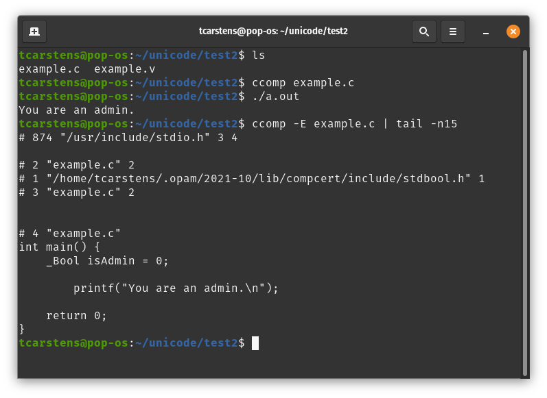Click the './a.out' command
Viewport: 547px width, 398px height.
pyautogui.click(x=276, y=97)
